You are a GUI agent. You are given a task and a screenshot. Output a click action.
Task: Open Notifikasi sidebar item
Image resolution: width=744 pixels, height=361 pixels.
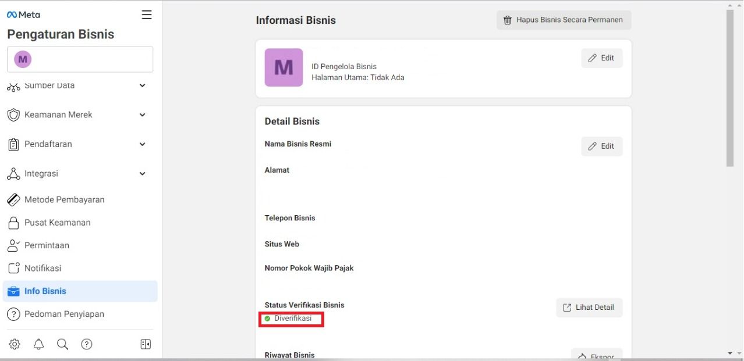click(42, 268)
